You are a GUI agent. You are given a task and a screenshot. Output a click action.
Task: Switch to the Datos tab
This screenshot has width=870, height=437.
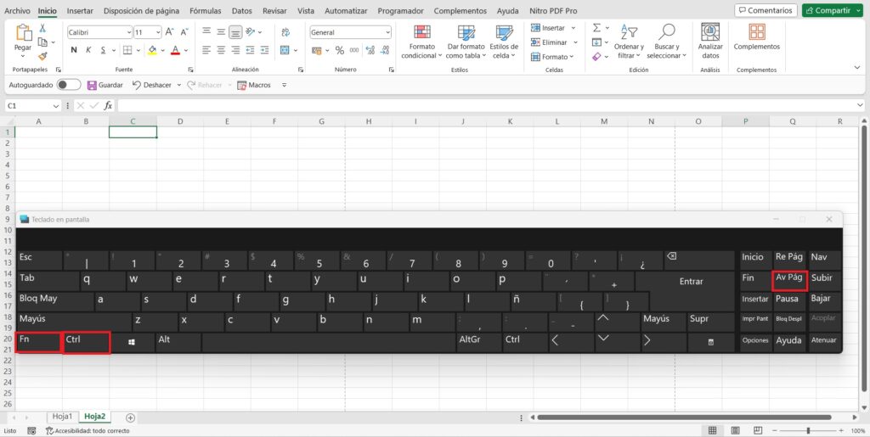click(x=242, y=10)
